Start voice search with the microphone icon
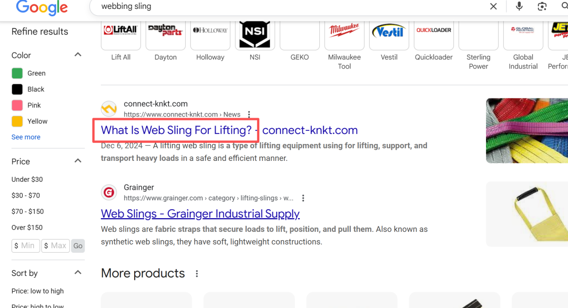The width and height of the screenshot is (568, 308). click(x=519, y=6)
